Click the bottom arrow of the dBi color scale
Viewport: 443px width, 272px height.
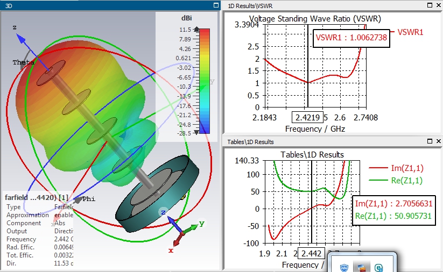click(196, 132)
